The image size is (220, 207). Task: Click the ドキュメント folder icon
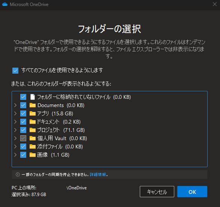33,122
